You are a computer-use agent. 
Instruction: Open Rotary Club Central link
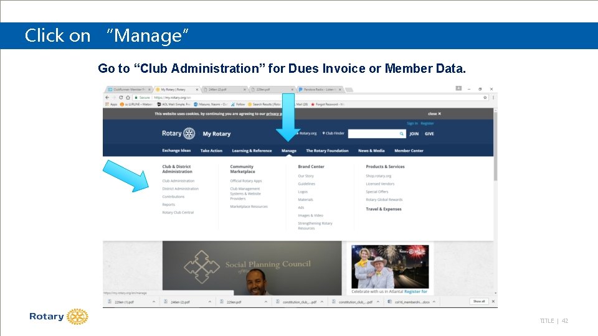pos(178,213)
